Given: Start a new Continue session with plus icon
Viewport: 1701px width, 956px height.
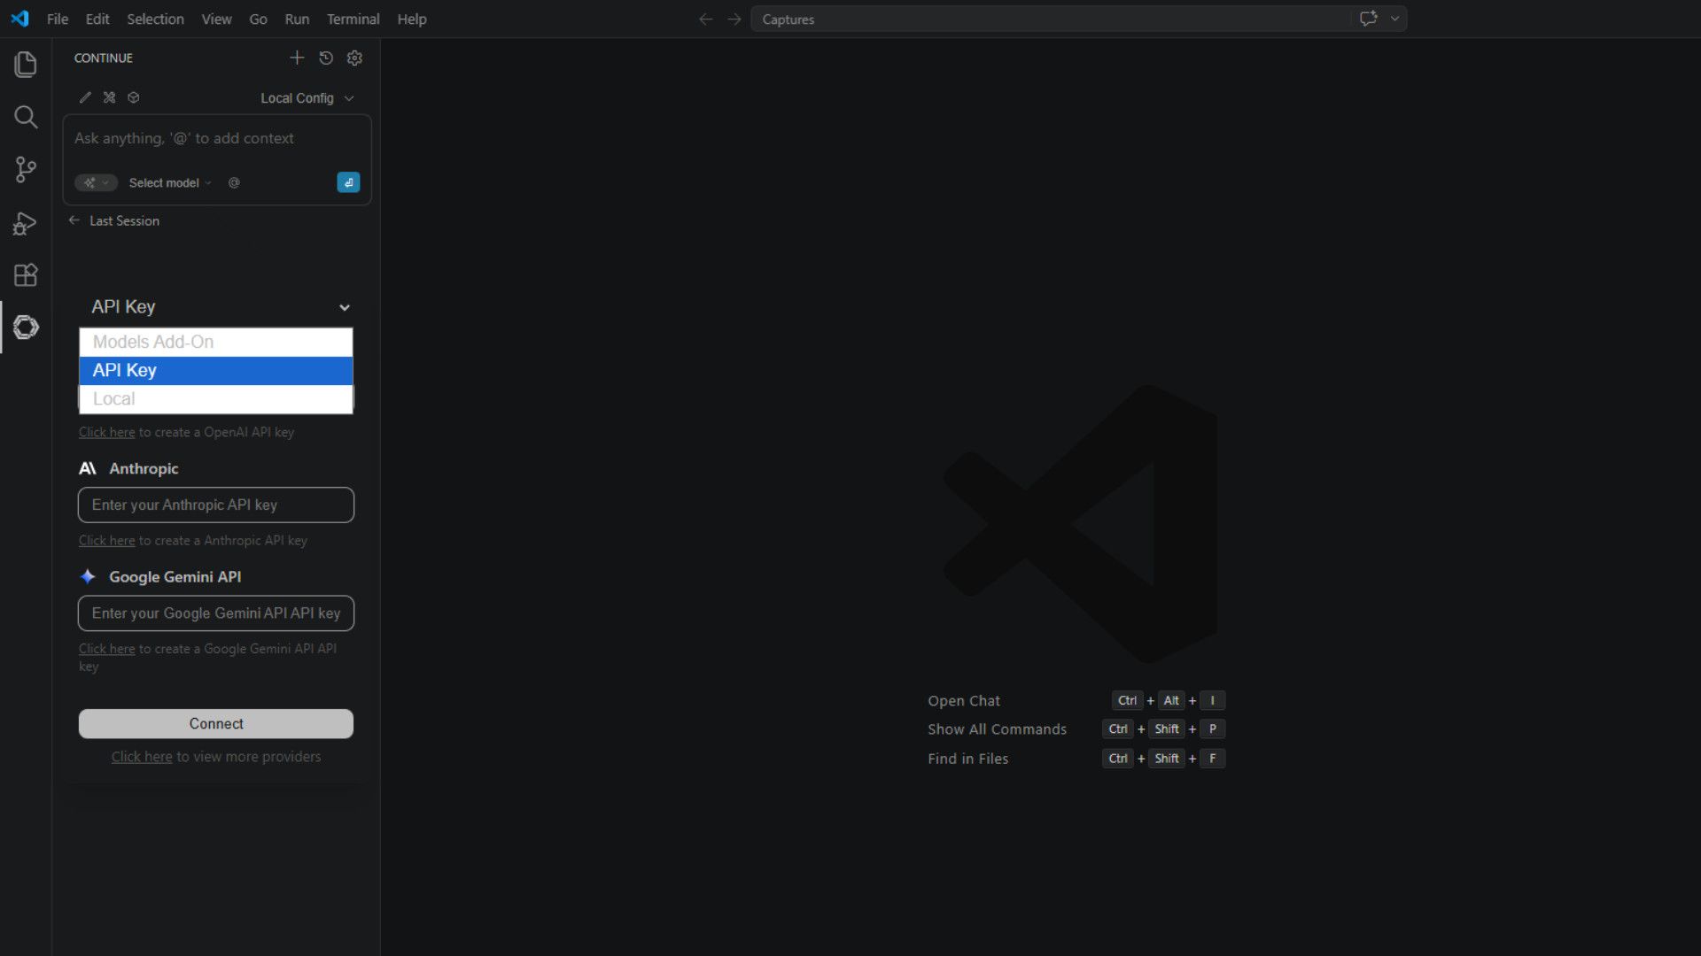Looking at the screenshot, I should [x=297, y=58].
